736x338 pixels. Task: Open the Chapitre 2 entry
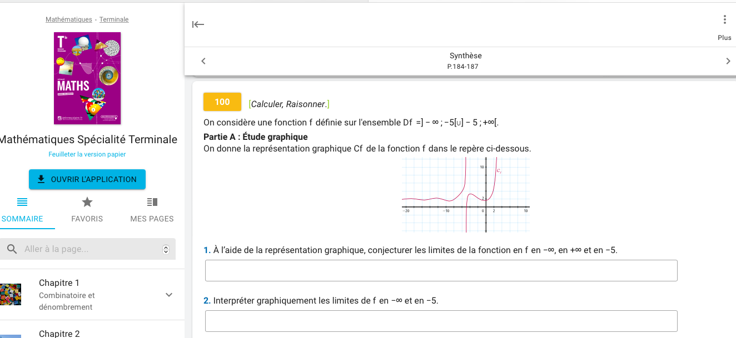[59, 333]
